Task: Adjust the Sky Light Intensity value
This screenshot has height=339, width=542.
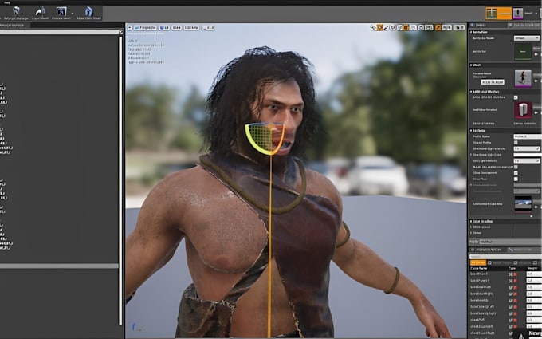Action: [527, 161]
